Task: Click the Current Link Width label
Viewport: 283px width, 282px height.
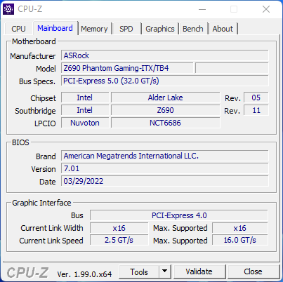Action: click(52, 228)
